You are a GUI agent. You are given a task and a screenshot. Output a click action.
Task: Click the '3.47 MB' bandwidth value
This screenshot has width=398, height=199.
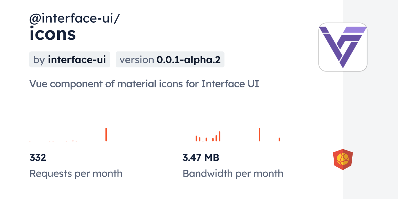click(x=201, y=158)
